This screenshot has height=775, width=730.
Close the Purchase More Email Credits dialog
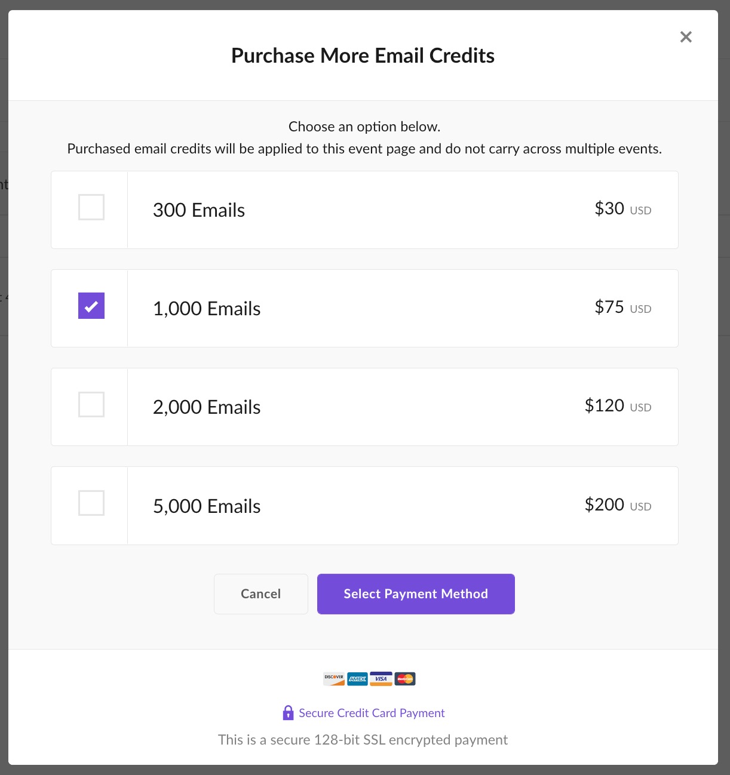686,37
